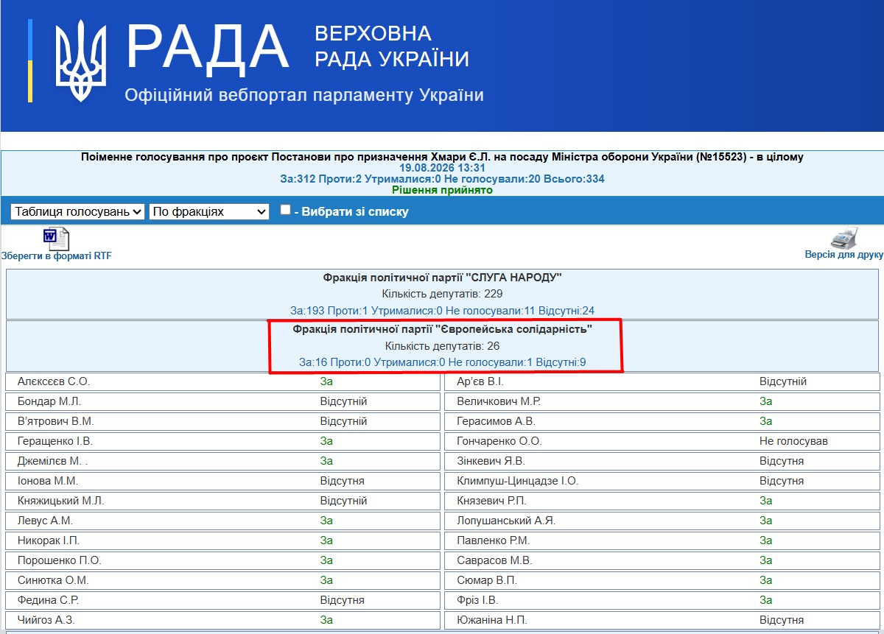Open the Таблиця голосувань dropdown
The width and height of the screenshot is (884, 634).
coord(77,211)
